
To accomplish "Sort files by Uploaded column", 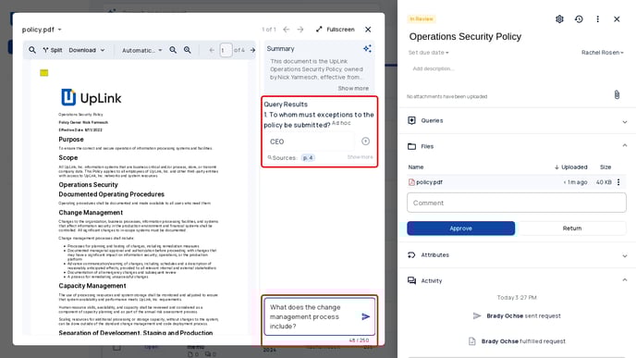I will click(x=570, y=167).
